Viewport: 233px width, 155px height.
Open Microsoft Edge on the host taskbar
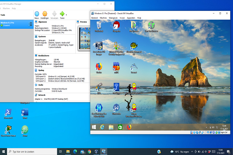coord(75,152)
